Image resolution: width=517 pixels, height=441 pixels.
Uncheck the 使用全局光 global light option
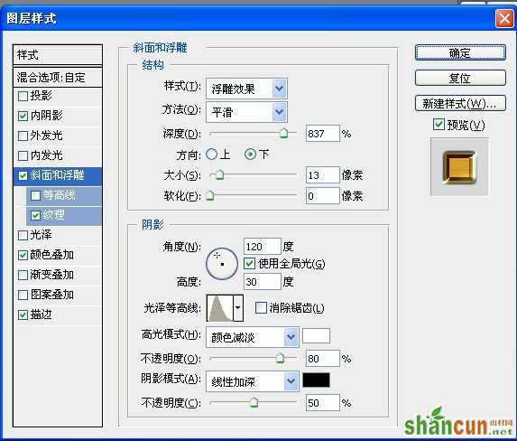click(249, 264)
